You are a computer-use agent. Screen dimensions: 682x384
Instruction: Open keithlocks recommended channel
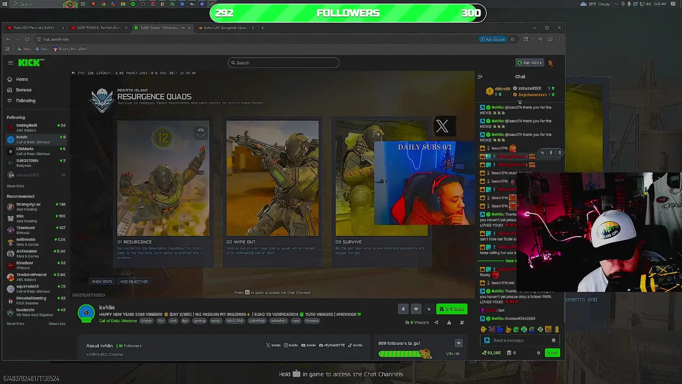click(x=36, y=242)
